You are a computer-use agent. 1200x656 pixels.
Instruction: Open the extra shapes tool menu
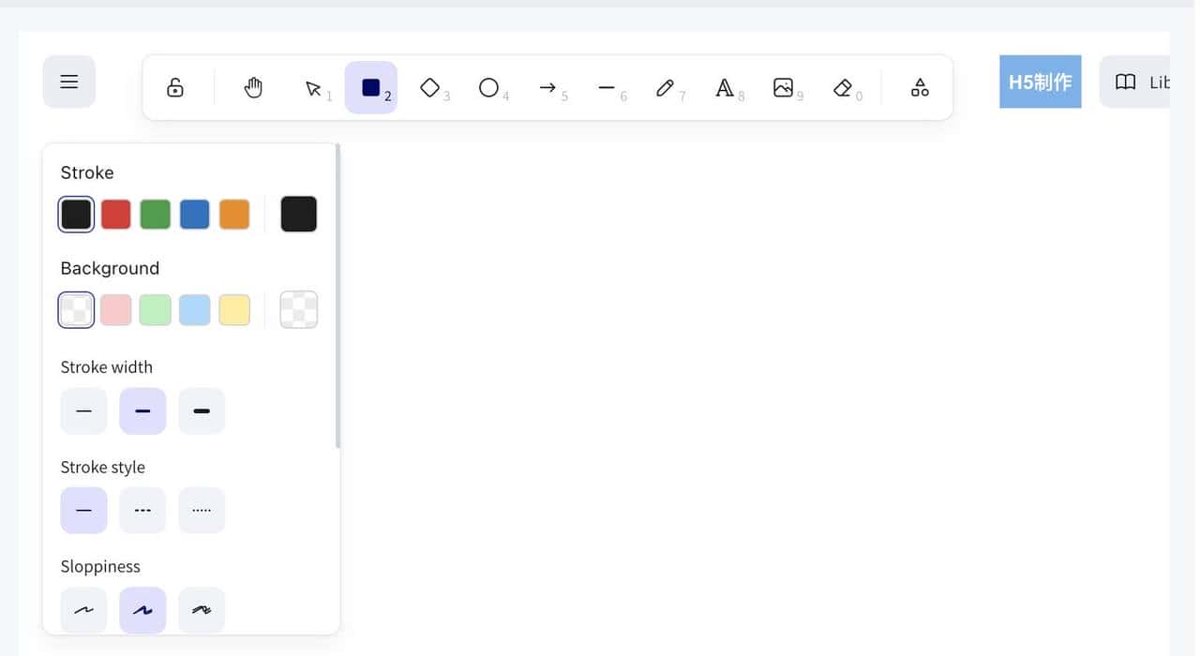(919, 86)
